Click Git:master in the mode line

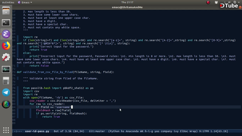pyautogui.click(x=97, y=131)
